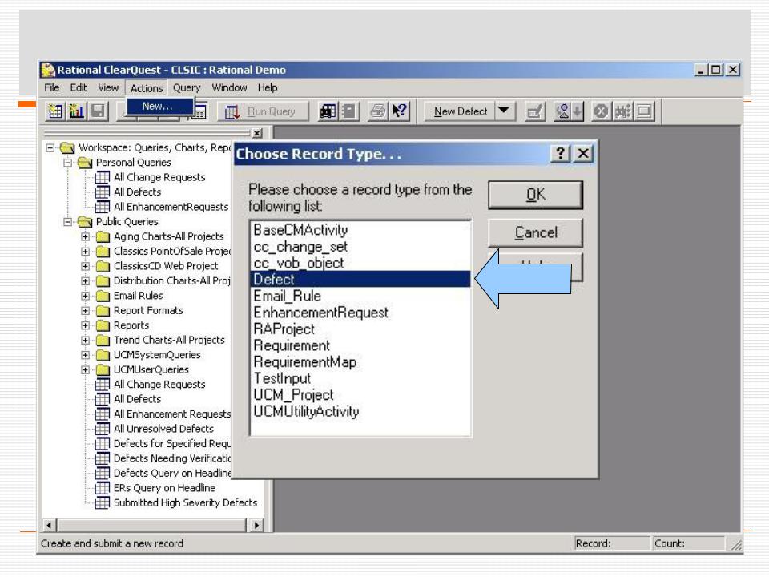Click the Personal Queries folder icon
Screen dimensions: 769x577
pos(85,163)
